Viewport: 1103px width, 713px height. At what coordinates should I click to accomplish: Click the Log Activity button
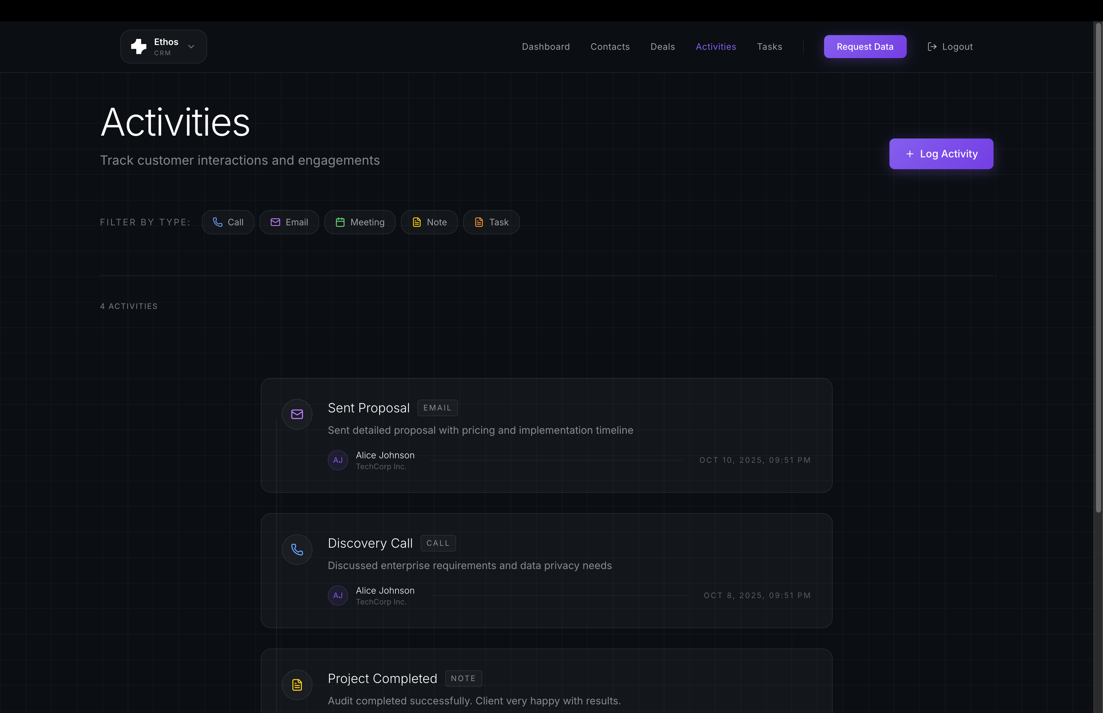[x=941, y=154]
